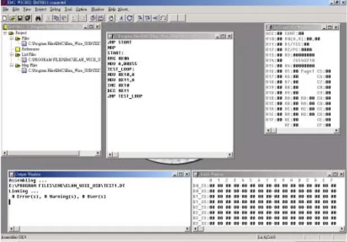Click the Open file folder icon
The image size is (347, 242).
coord(12,18)
